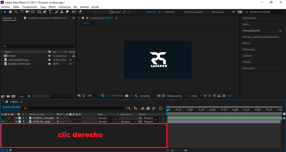Open the Alinear panel
This screenshot has height=152, width=286.
(246, 43)
